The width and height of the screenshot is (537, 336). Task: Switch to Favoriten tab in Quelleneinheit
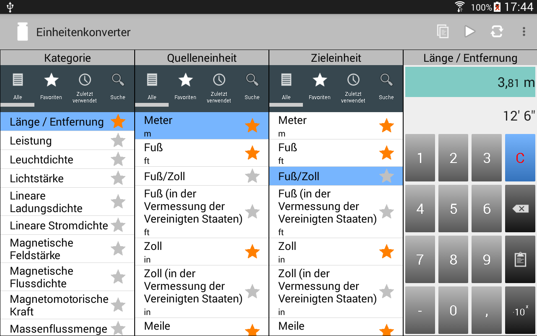[185, 87]
